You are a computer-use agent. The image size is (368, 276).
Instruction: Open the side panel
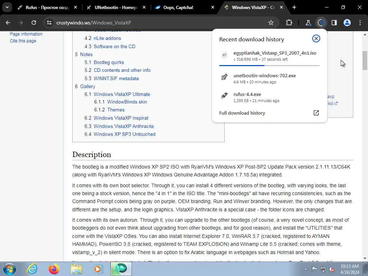tap(334, 23)
